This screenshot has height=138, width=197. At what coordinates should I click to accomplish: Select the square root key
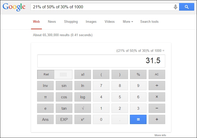pyautogui.click(x=83, y=108)
